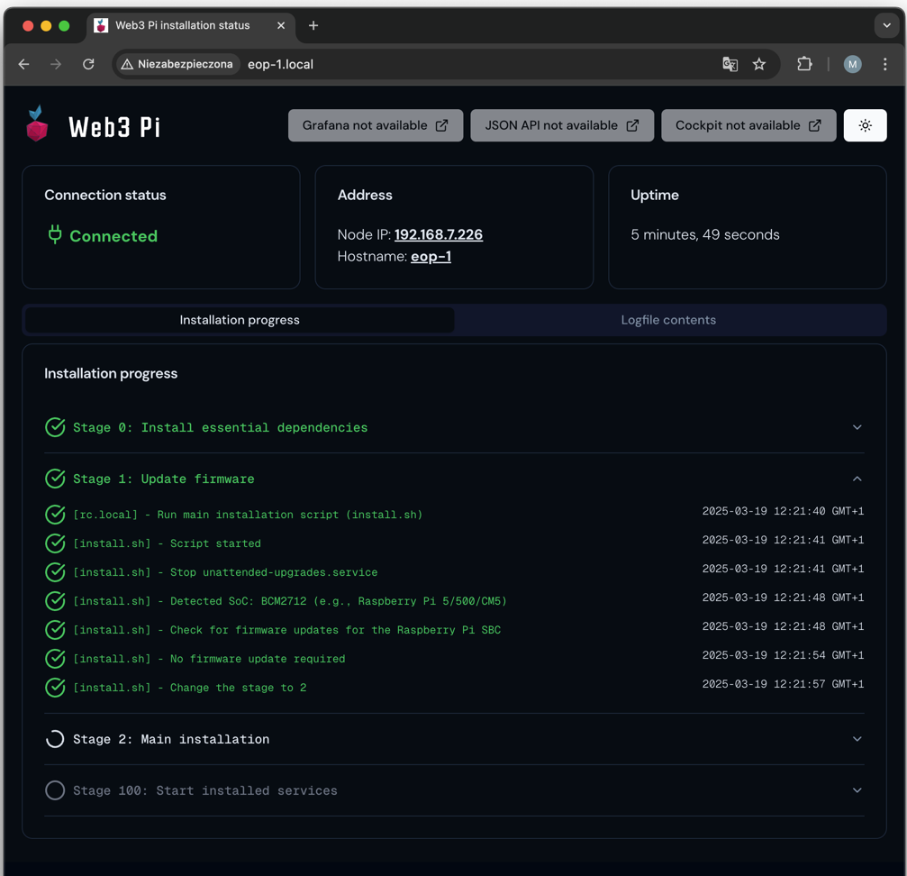Click the hostname eop-1 link
Screen dimensions: 907x876
(431, 256)
